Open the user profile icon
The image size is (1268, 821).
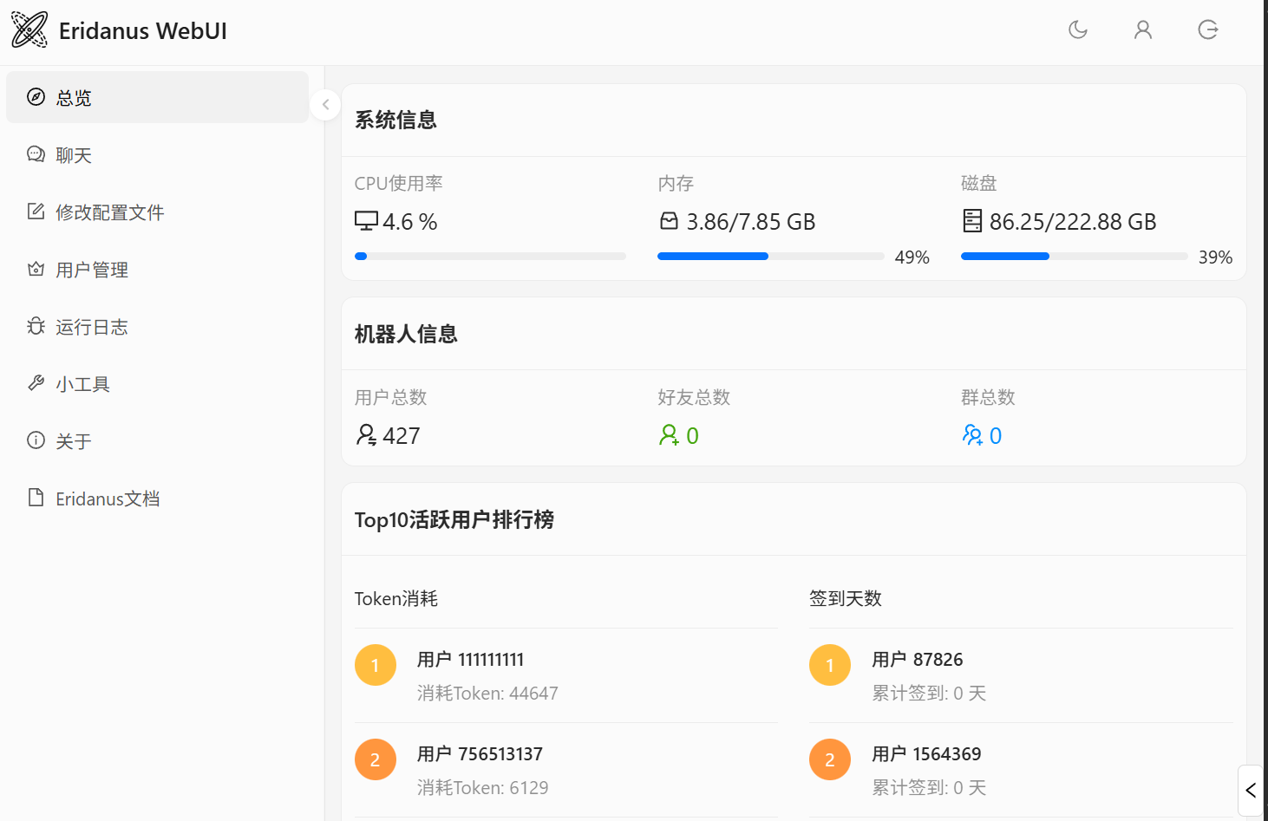(1143, 30)
